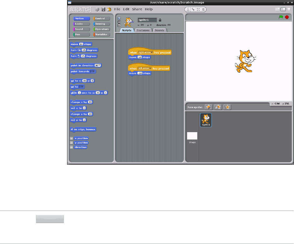This screenshot has height=244, width=294.
Task: Select the Motion block category
Action: point(82,18)
